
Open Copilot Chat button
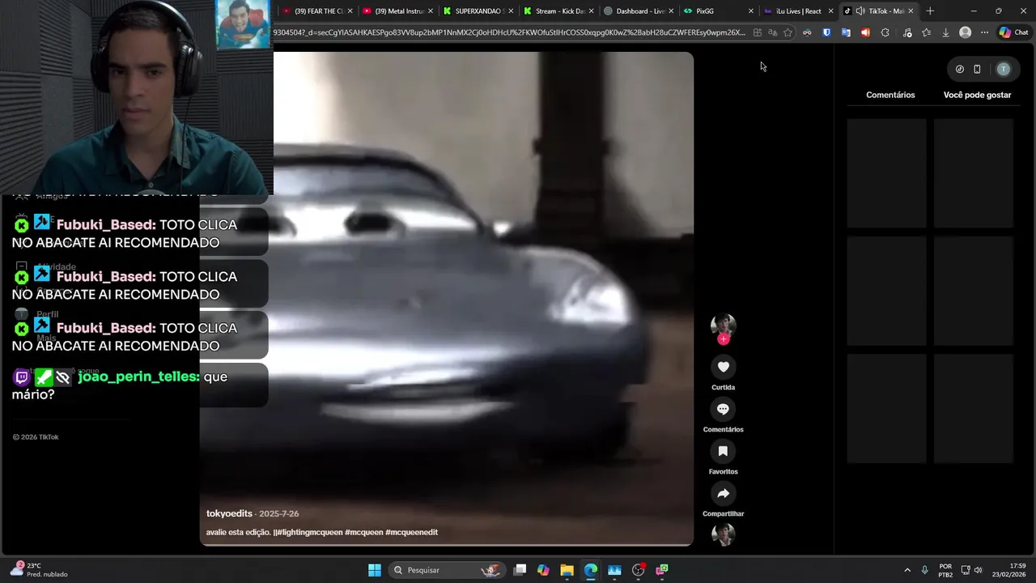click(x=1013, y=32)
